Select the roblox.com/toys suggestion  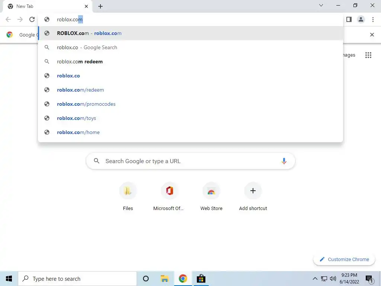pos(190,118)
